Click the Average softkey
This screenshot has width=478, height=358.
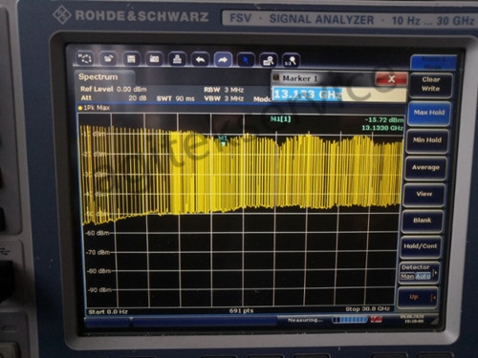(x=425, y=168)
